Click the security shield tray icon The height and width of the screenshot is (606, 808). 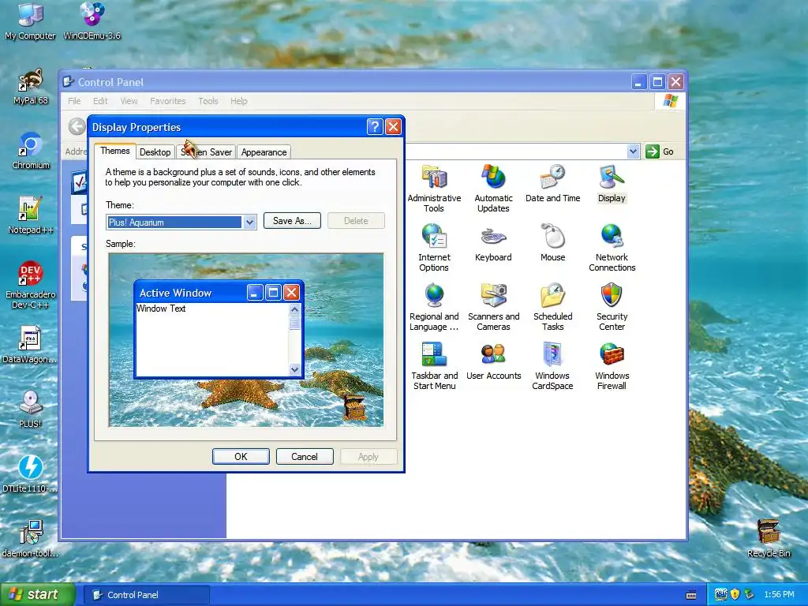click(735, 595)
